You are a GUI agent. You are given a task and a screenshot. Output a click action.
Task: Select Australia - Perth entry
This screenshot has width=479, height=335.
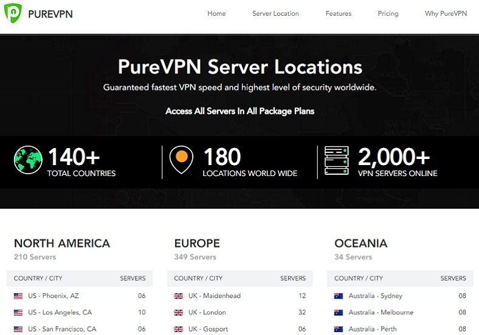(x=400, y=329)
